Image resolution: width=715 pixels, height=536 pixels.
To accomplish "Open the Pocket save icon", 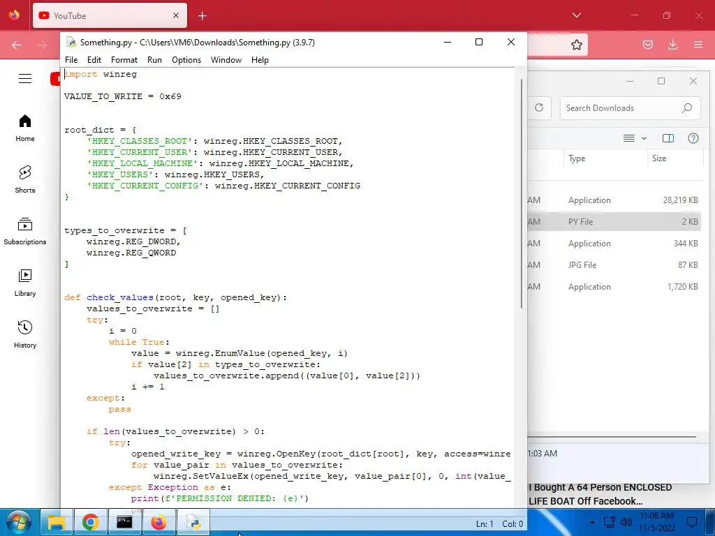I will 647,45.
